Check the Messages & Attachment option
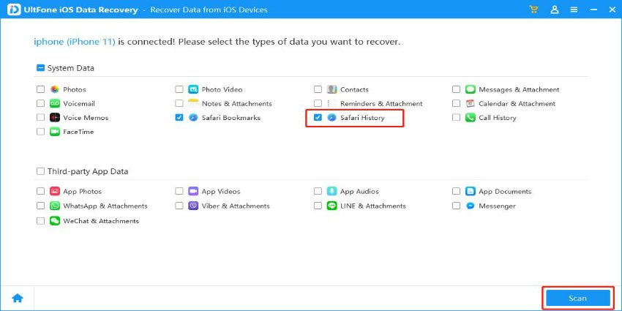 pos(456,89)
